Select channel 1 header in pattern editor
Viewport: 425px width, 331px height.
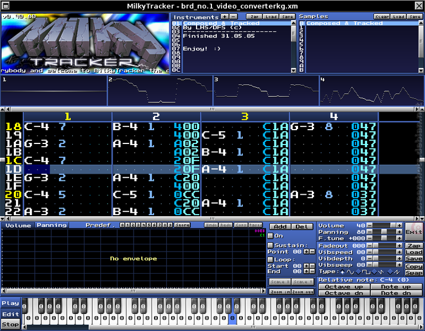(67, 117)
